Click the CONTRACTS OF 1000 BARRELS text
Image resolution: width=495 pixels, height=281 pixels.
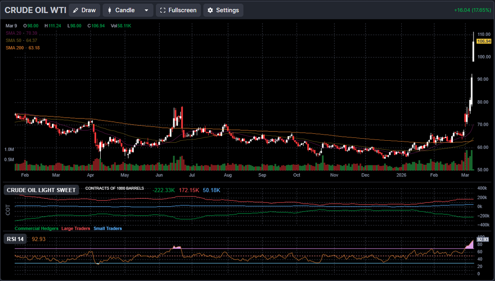tap(115, 188)
